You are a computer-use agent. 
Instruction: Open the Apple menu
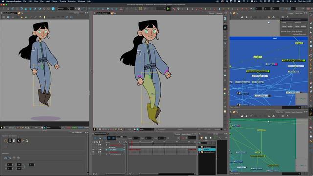tap(3, 1)
